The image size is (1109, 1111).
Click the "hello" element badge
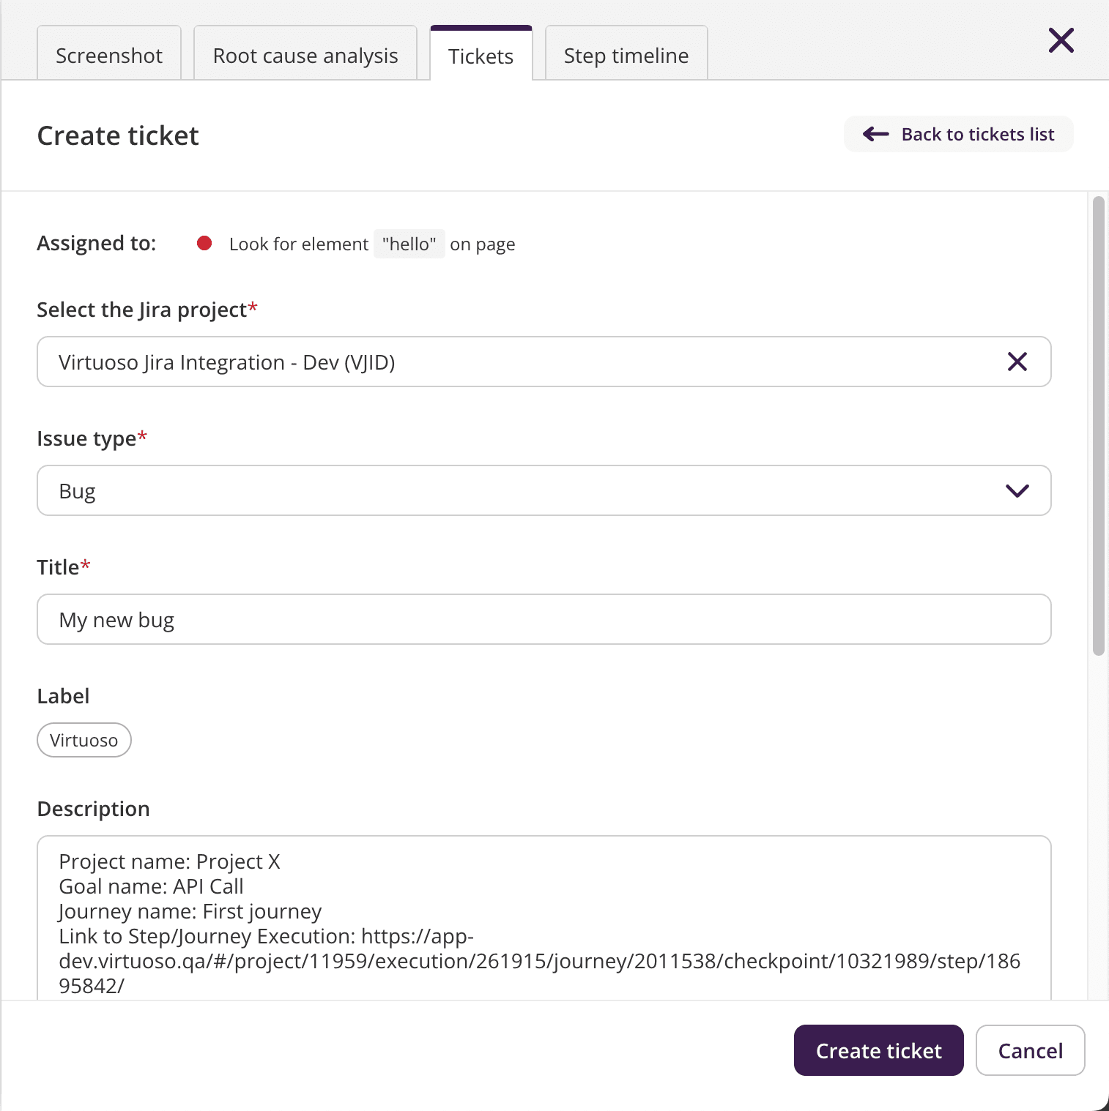click(x=409, y=243)
